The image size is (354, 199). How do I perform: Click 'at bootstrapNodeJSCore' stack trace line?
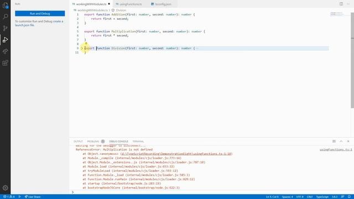131,188
